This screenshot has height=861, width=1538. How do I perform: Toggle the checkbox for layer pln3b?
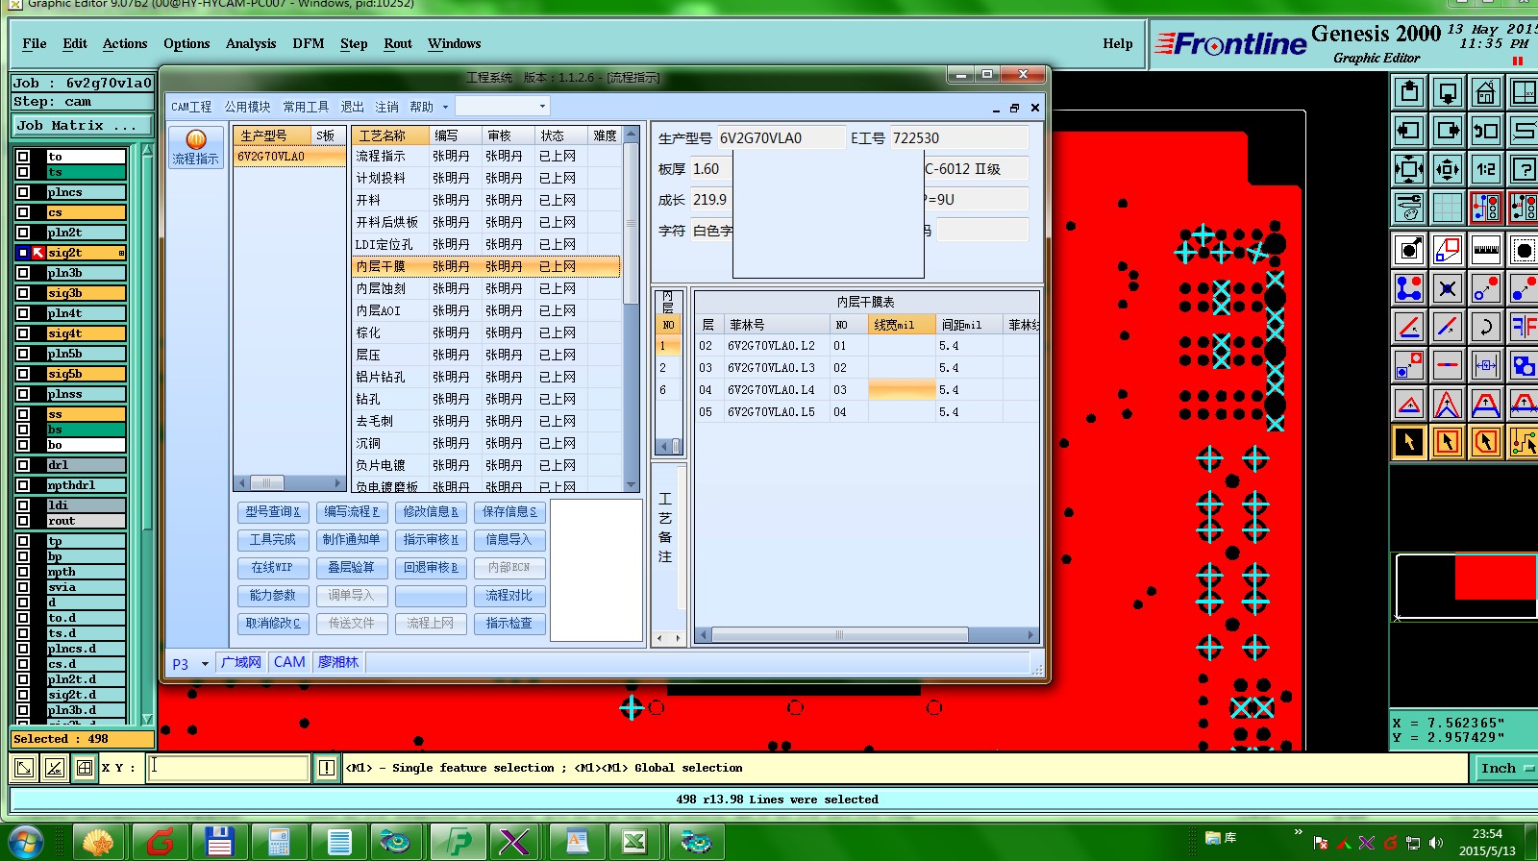coord(23,273)
